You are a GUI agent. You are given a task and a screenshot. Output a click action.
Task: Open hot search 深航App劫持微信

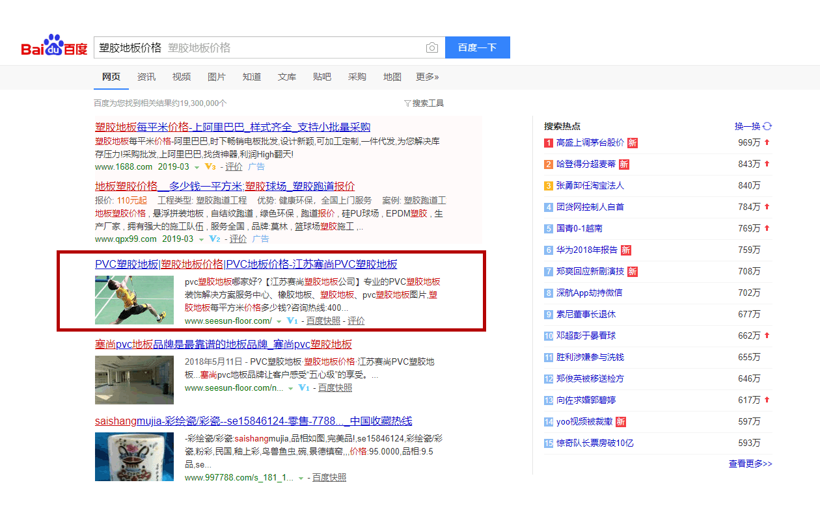click(590, 293)
